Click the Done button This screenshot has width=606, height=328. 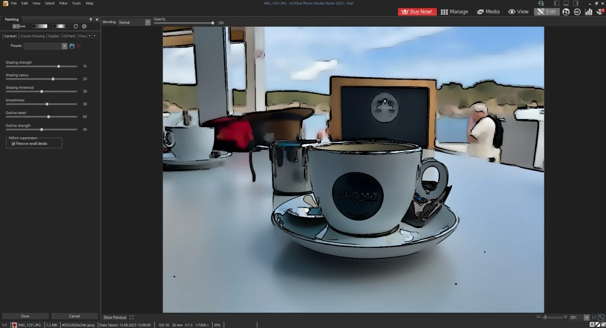click(x=25, y=316)
